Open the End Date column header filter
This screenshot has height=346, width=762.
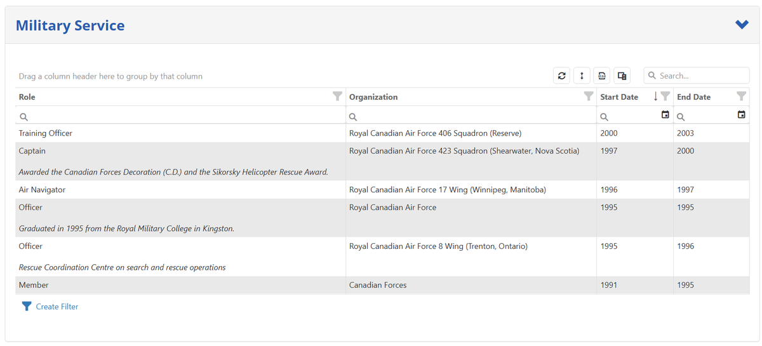(741, 96)
